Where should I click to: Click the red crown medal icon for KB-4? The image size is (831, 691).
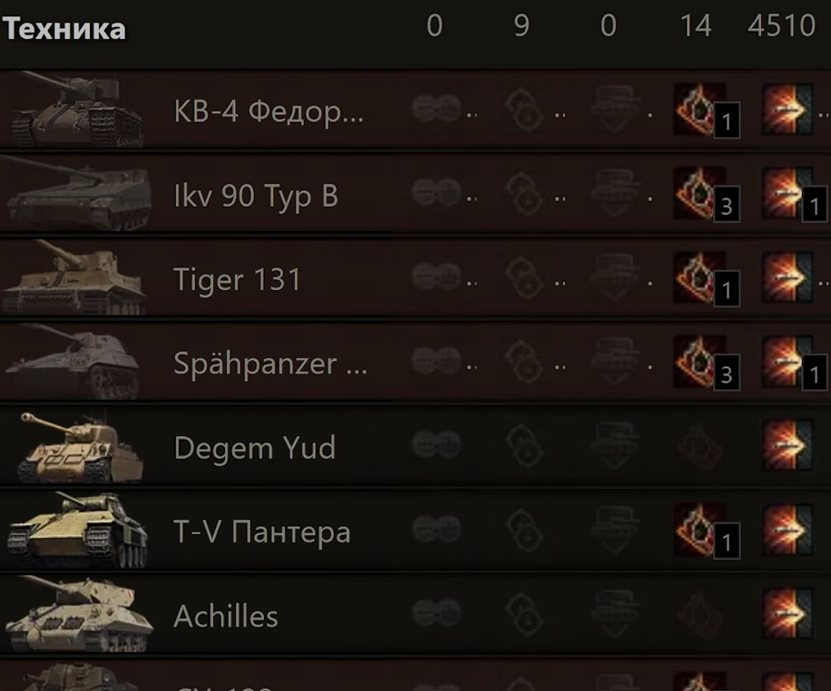(x=699, y=109)
